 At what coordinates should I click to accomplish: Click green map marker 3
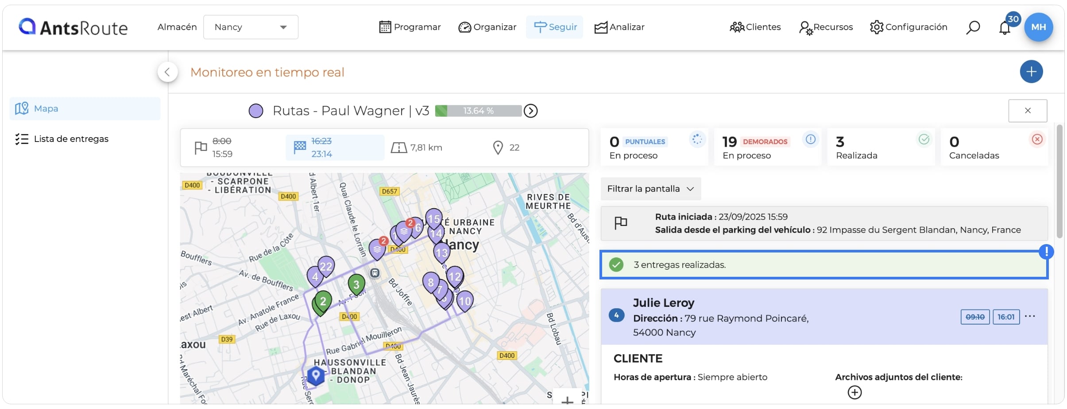coord(356,284)
